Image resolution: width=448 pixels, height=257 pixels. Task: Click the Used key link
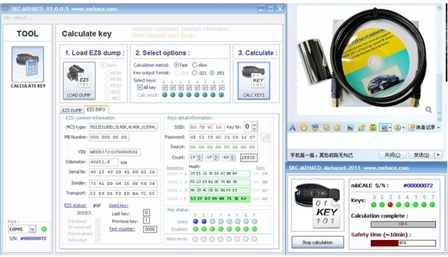click(118, 205)
